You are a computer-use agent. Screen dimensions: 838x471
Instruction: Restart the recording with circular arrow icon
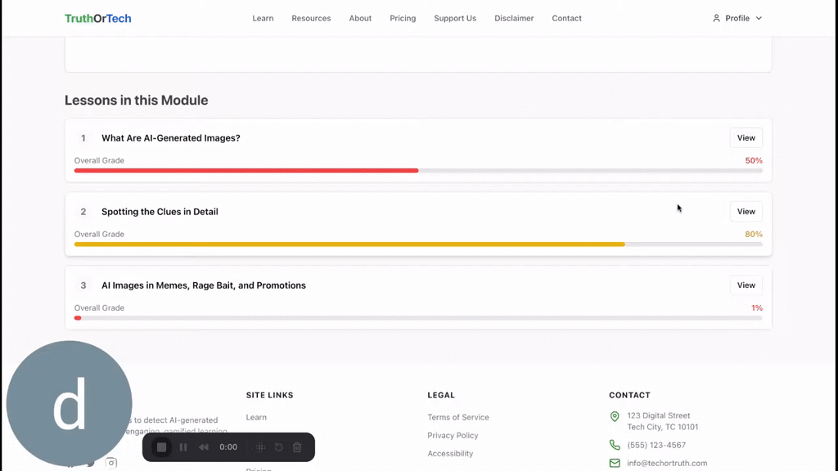pos(278,447)
